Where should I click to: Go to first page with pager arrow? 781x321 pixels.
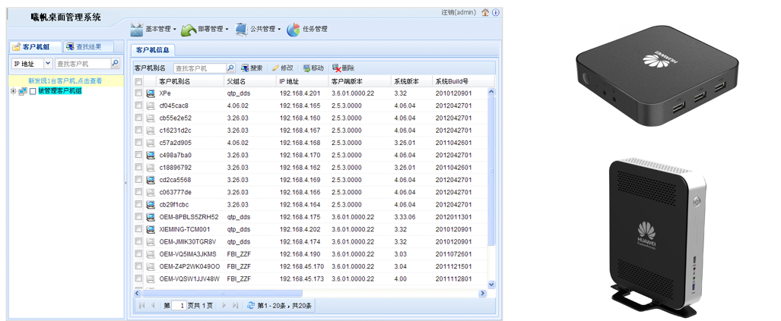[x=142, y=305]
